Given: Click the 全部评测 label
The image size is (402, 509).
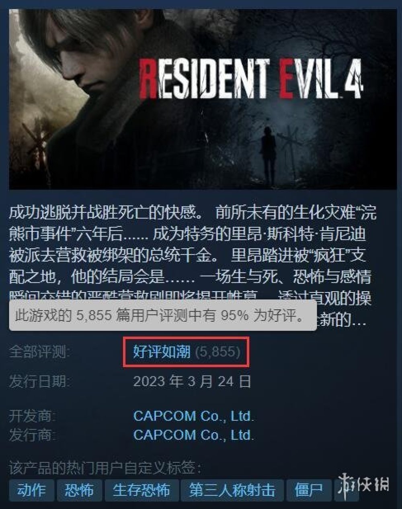Looking at the screenshot, I should pos(39,352).
